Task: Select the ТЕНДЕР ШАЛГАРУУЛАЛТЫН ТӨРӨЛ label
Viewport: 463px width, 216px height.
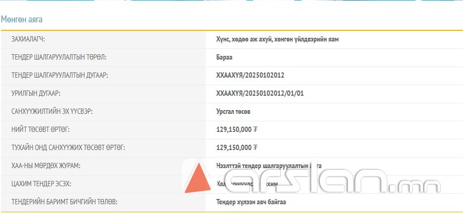Action: (62, 57)
